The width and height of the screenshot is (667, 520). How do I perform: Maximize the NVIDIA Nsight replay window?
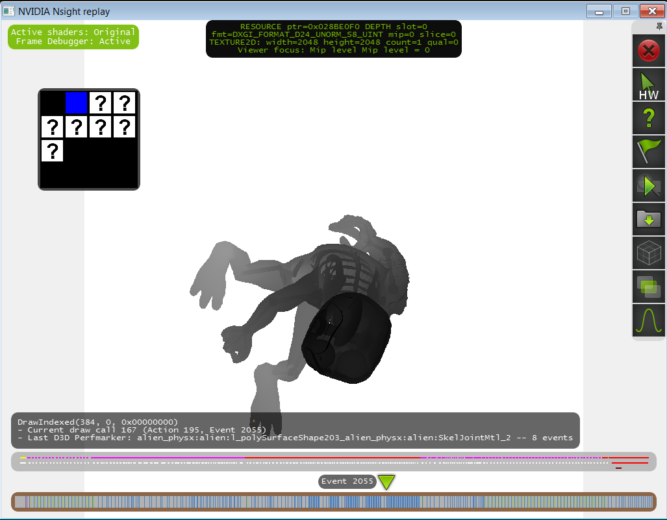point(625,12)
